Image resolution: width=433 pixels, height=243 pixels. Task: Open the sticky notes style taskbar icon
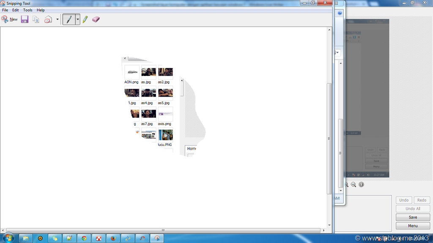coord(55,238)
